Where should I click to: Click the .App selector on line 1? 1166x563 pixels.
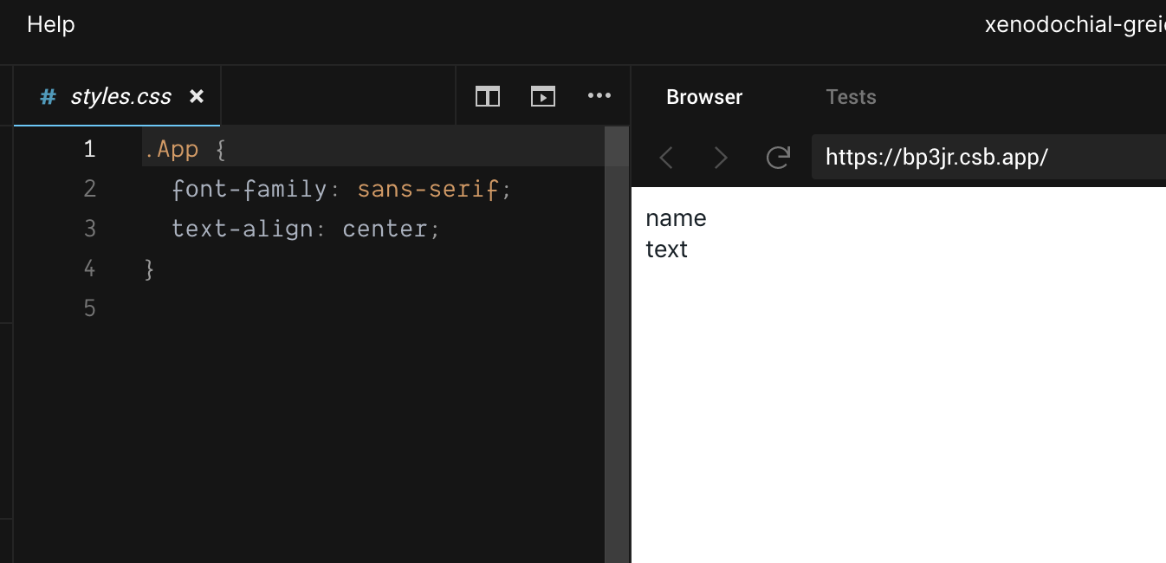172,148
